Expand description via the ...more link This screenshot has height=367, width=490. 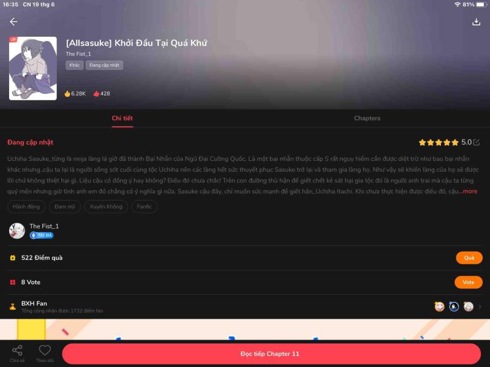(468, 191)
